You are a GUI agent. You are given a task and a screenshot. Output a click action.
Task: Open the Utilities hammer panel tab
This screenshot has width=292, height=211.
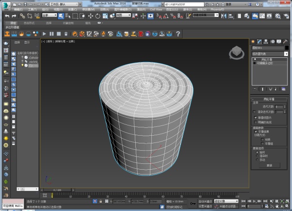click(x=285, y=41)
